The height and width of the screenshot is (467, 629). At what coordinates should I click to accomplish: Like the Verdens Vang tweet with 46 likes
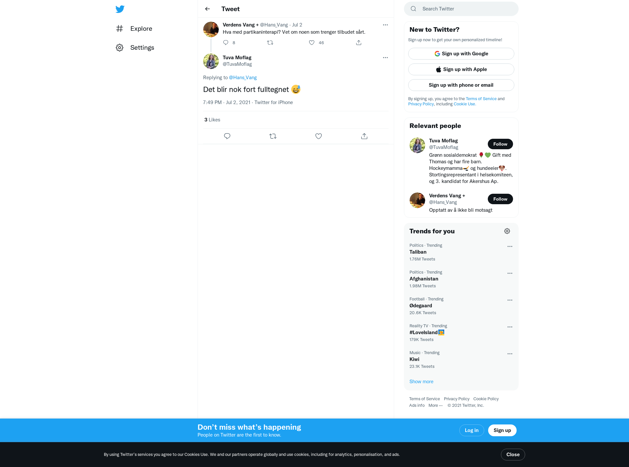coord(312,43)
